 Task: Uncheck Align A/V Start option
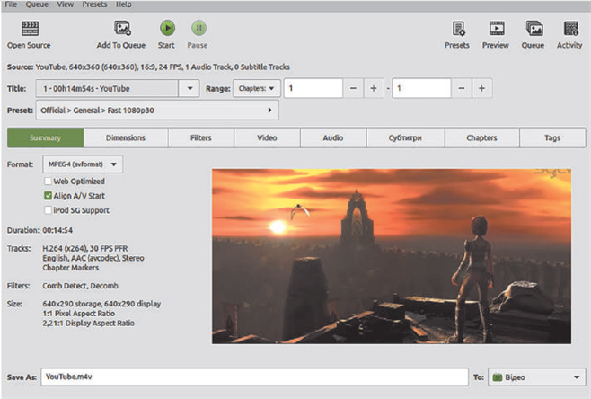click(x=48, y=195)
